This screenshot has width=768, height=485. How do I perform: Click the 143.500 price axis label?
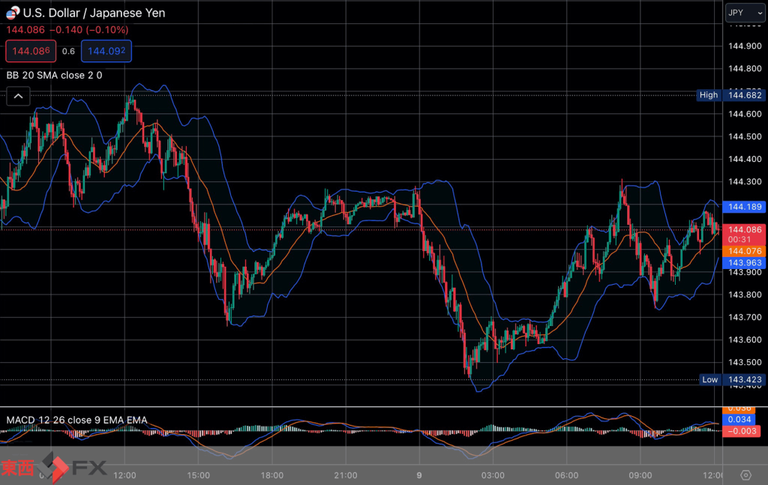[745, 362]
